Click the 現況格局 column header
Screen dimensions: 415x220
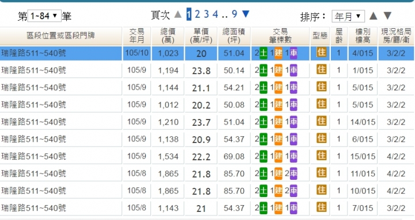point(396,36)
